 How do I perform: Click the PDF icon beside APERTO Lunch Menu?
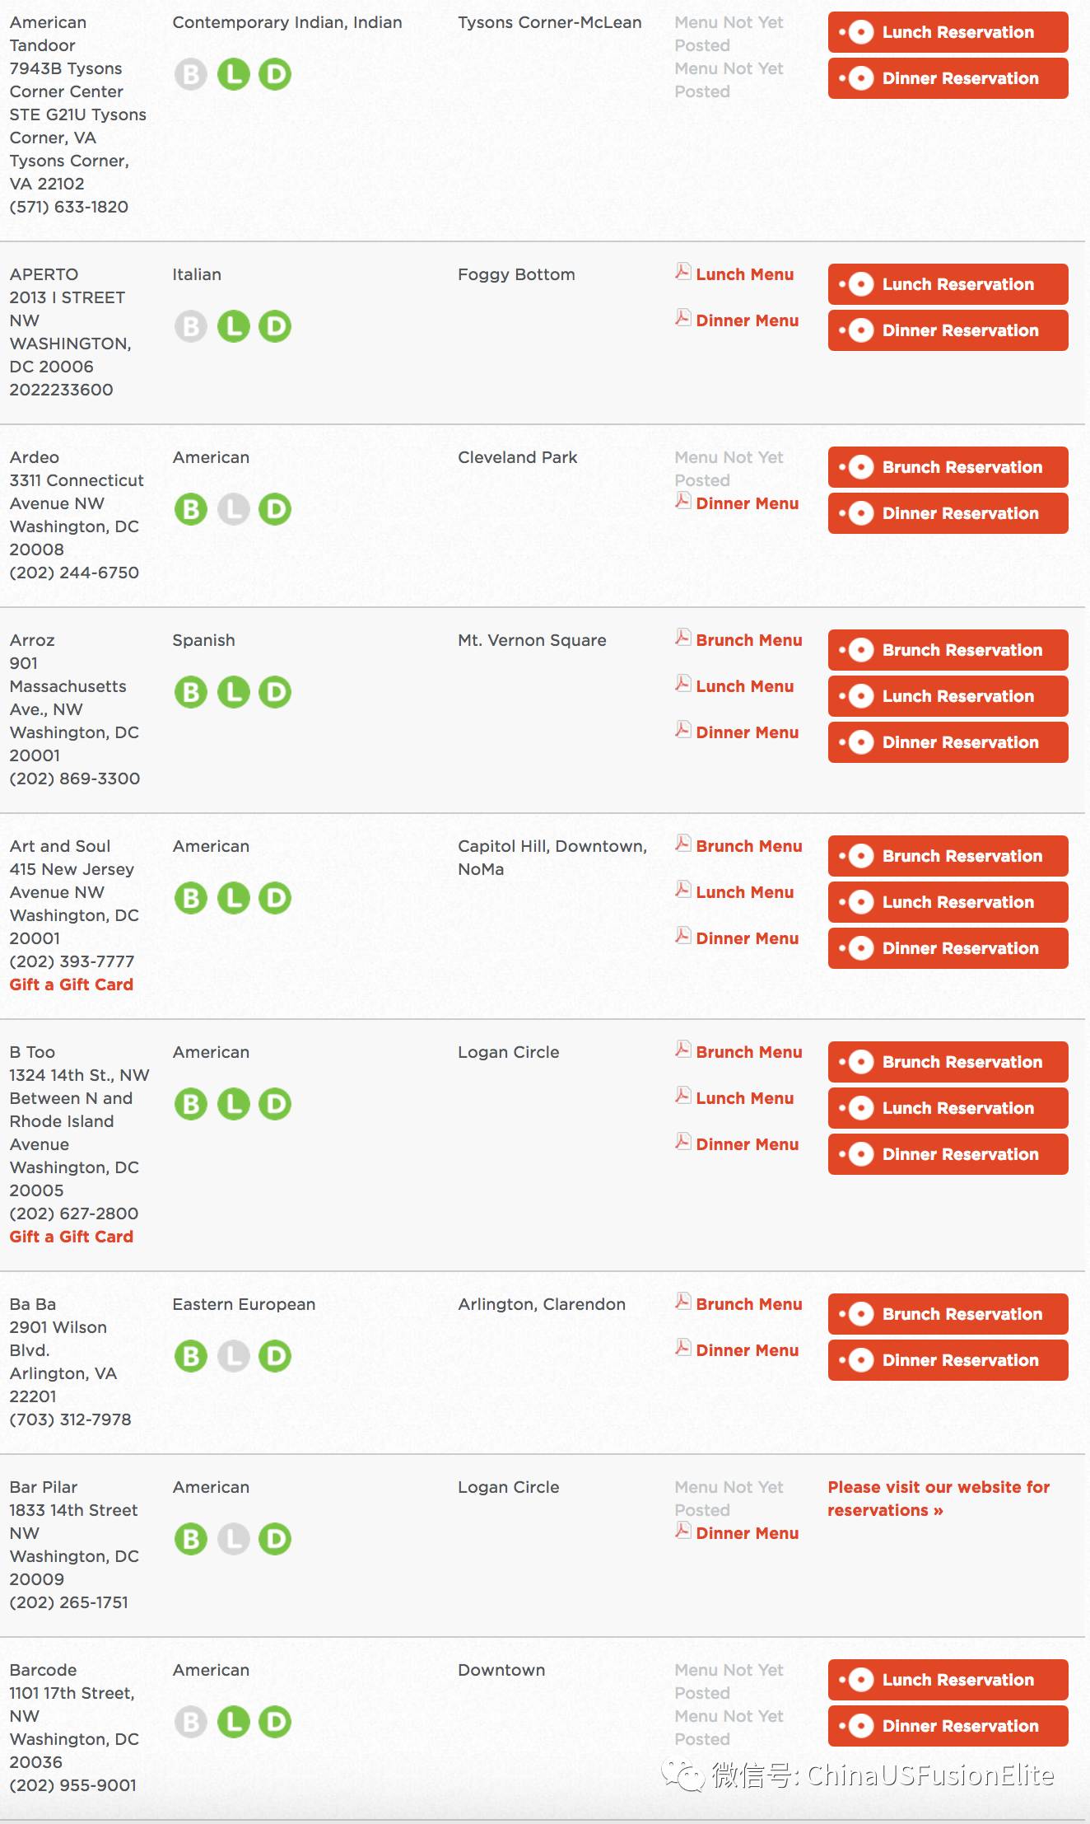(682, 272)
